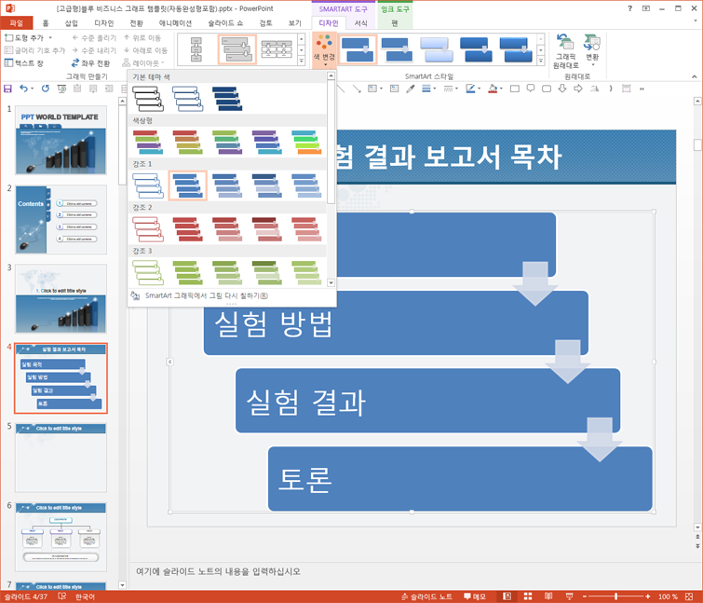Viewport: 703px width, 603px height.
Task: Select the eyedropper tool in quick toolbar
Action: [x=410, y=89]
